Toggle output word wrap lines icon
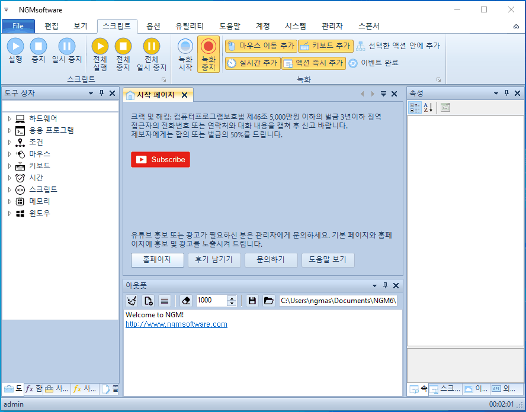Viewport: 526px width, 412px height. (165, 301)
